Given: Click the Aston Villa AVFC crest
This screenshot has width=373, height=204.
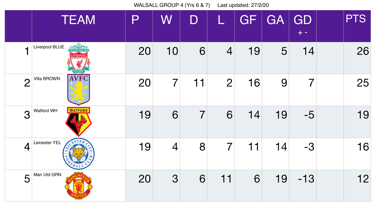Looking at the screenshot, I should click(x=78, y=90).
